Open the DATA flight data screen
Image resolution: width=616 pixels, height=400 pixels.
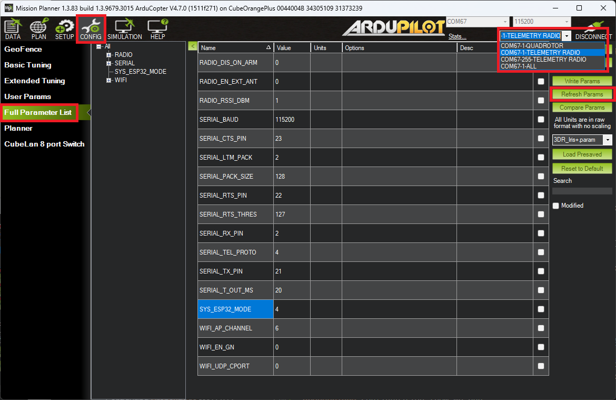click(x=13, y=29)
